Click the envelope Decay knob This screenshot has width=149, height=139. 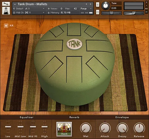click(122, 128)
